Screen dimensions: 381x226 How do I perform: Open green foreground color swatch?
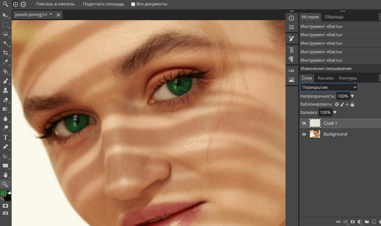tap(3, 193)
